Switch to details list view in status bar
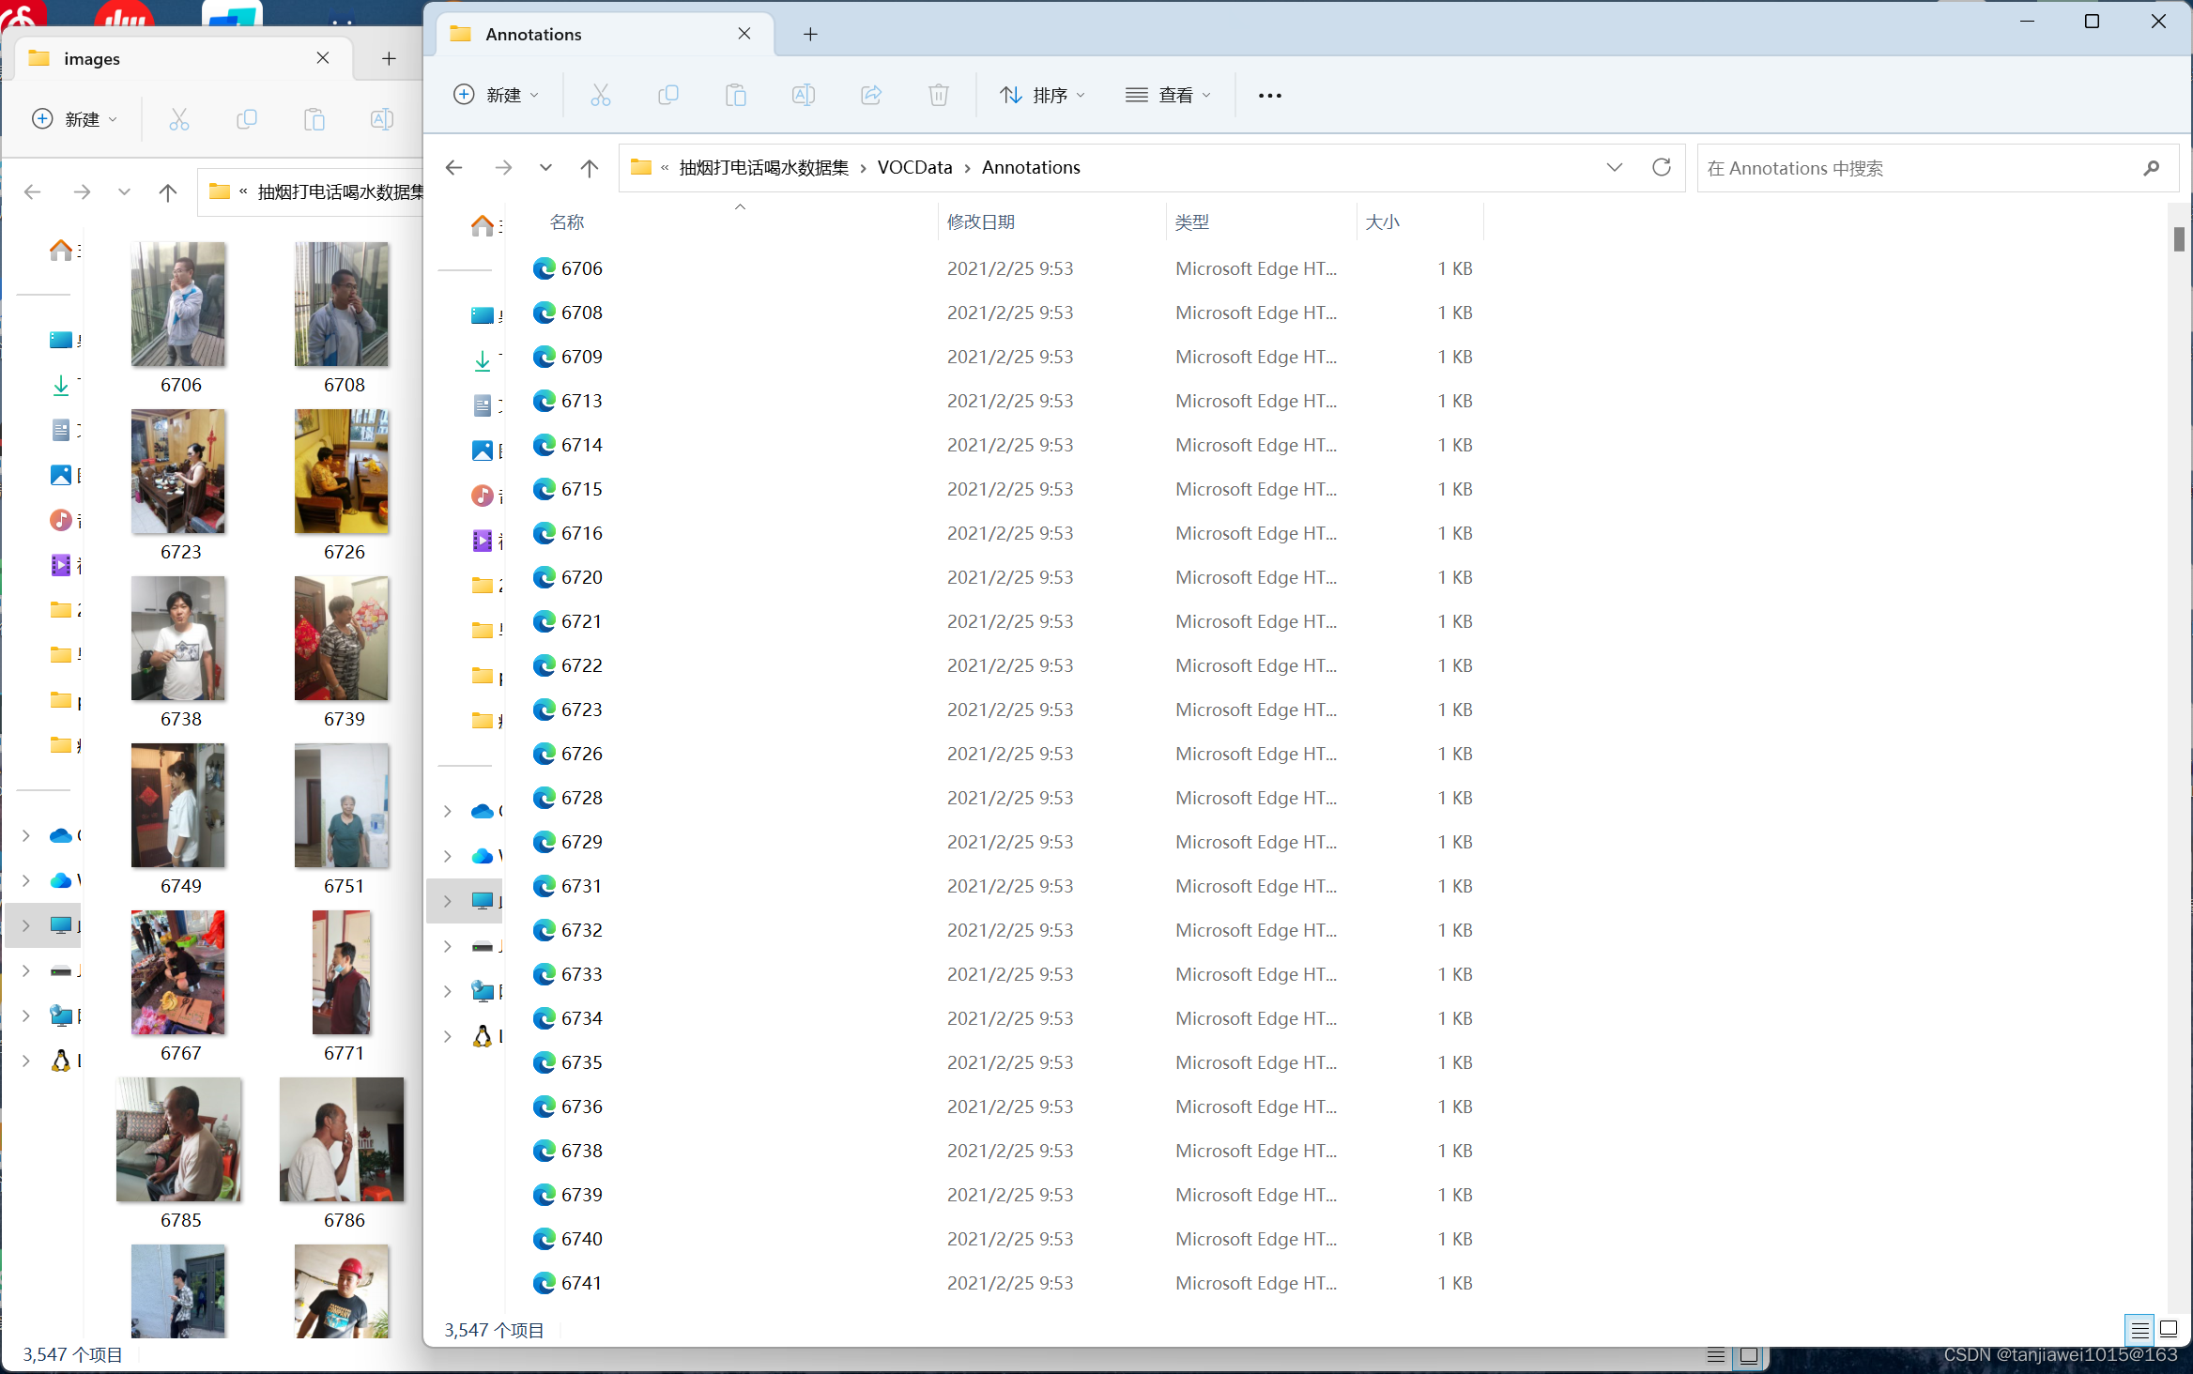Image resolution: width=2193 pixels, height=1374 pixels. [2139, 1329]
